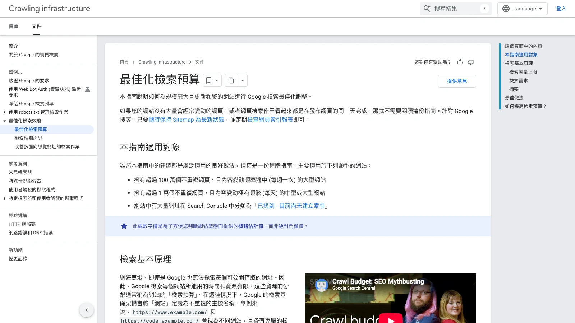Open 驗證 Google 的要求 sidebar item
This screenshot has height=323, width=575.
29,81
